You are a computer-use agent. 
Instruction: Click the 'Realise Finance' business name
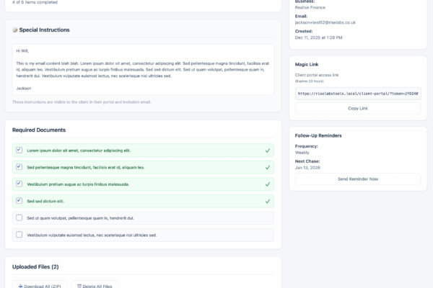(x=310, y=7)
